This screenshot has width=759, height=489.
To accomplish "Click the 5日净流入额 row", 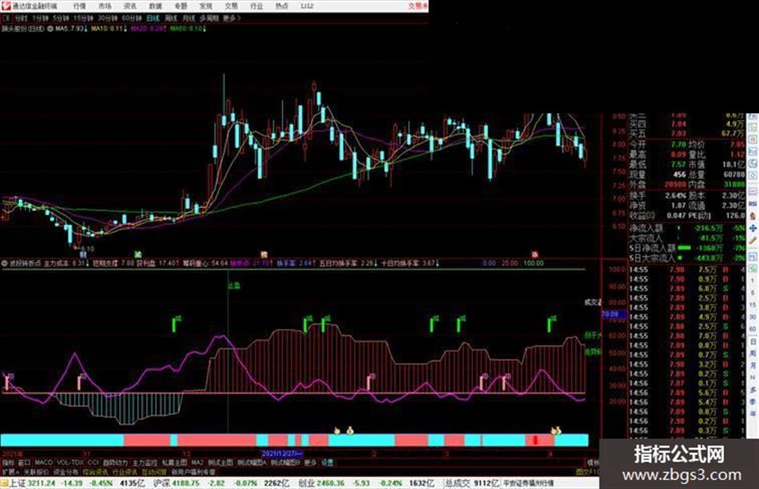I will click(687, 248).
